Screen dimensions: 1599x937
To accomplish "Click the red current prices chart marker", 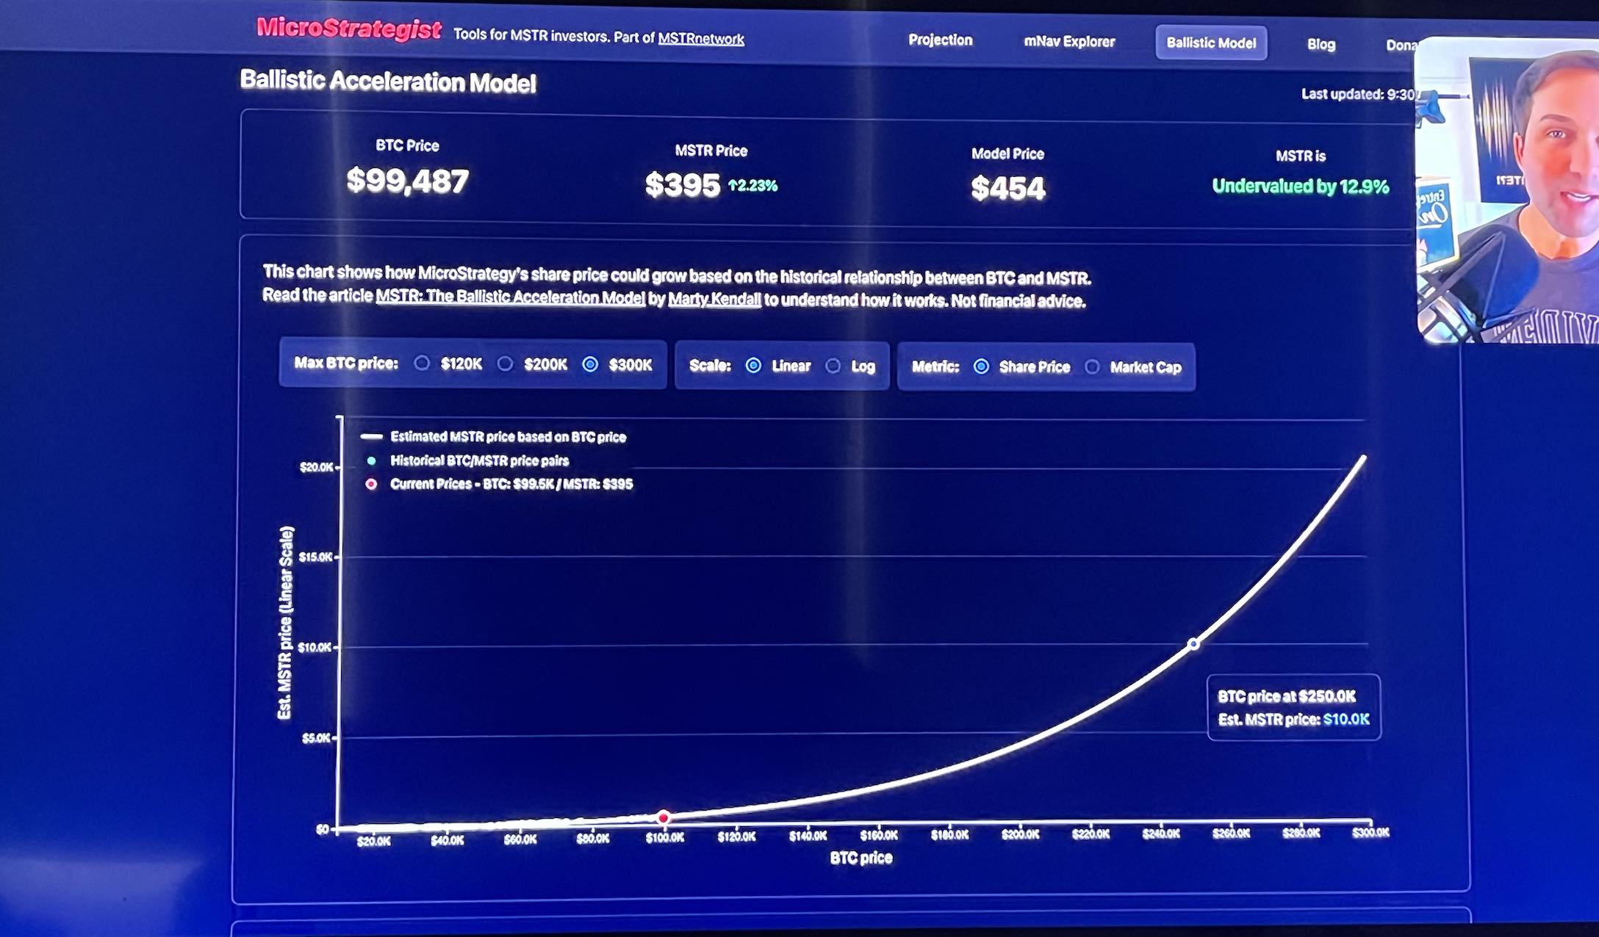I will [x=663, y=817].
